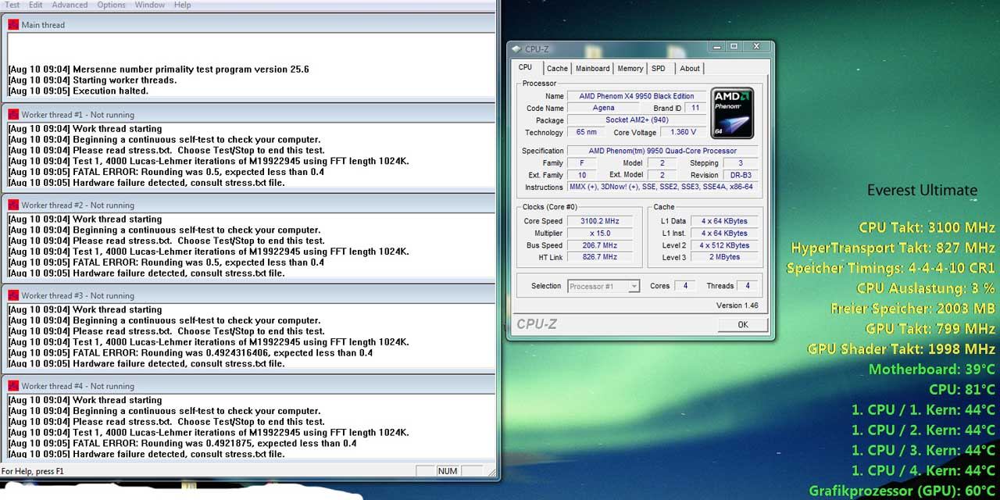Click the Core Speed value 3100.2 MHz
This screenshot has width=1000, height=500.
(x=601, y=221)
